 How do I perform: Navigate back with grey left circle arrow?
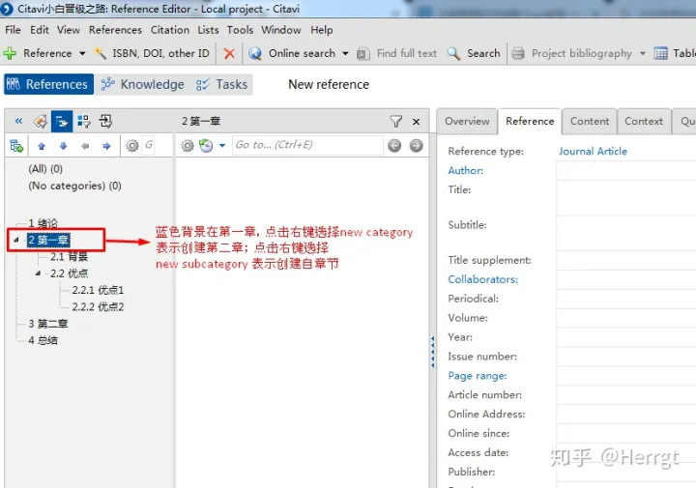[394, 146]
